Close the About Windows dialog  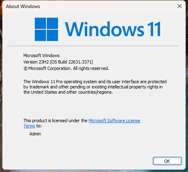[180, 6]
